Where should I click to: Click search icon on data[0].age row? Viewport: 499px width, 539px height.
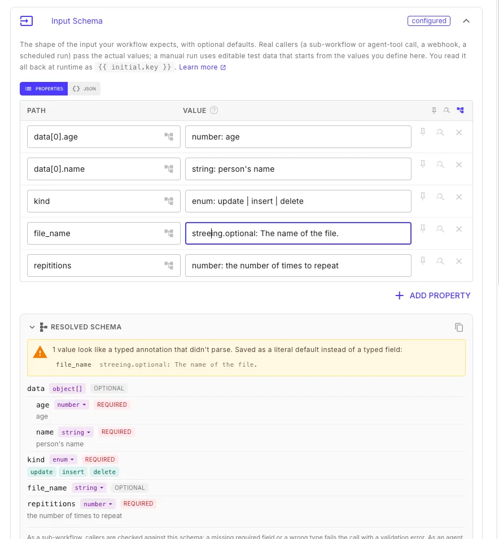(440, 132)
